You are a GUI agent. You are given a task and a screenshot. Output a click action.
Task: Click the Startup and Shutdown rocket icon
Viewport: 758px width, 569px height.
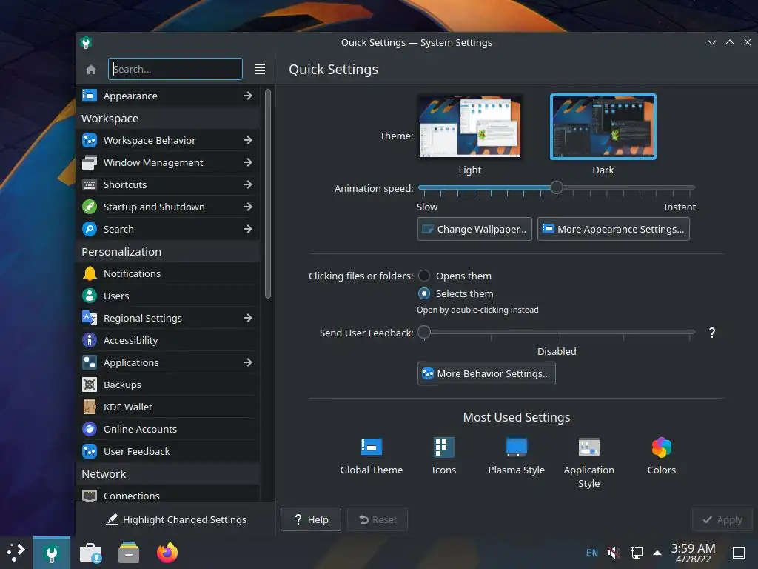click(90, 207)
